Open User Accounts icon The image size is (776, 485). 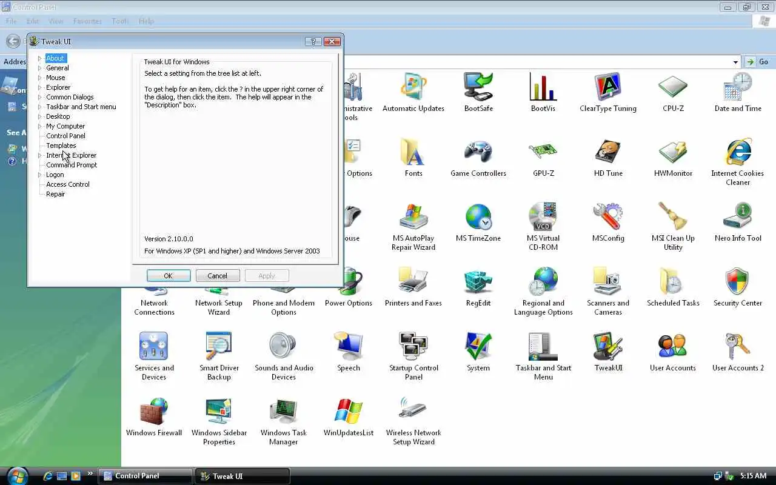tap(673, 346)
